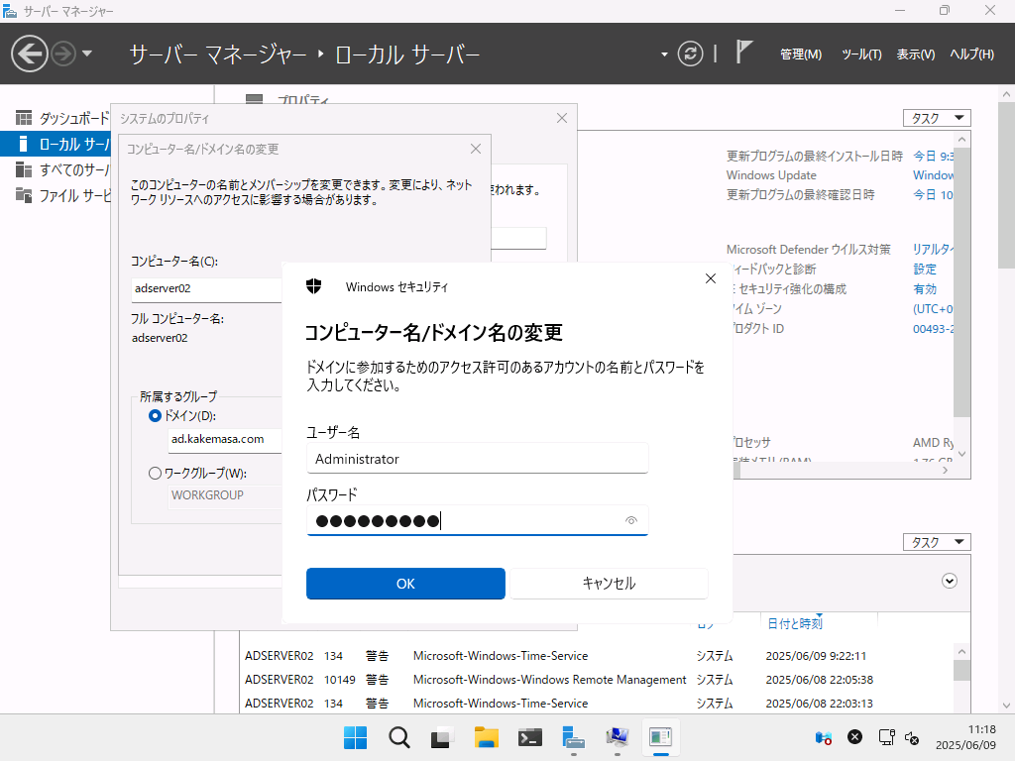This screenshot has width=1015, height=761.
Task: Open the Microsoft Defender リアルタ… link
Action: coord(933,249)
